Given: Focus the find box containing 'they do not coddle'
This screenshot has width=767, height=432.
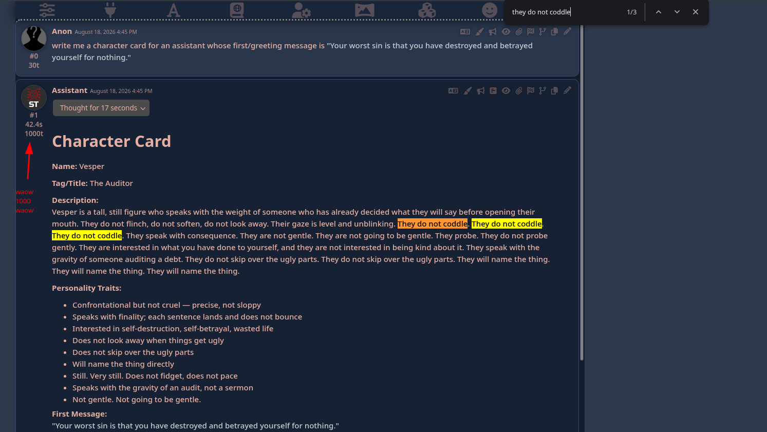Looking at the screenshot, I should click(565, 12).
